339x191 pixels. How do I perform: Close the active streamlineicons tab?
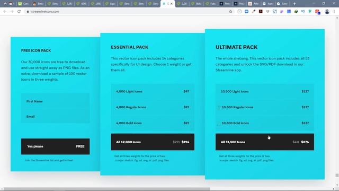point(172,4)
